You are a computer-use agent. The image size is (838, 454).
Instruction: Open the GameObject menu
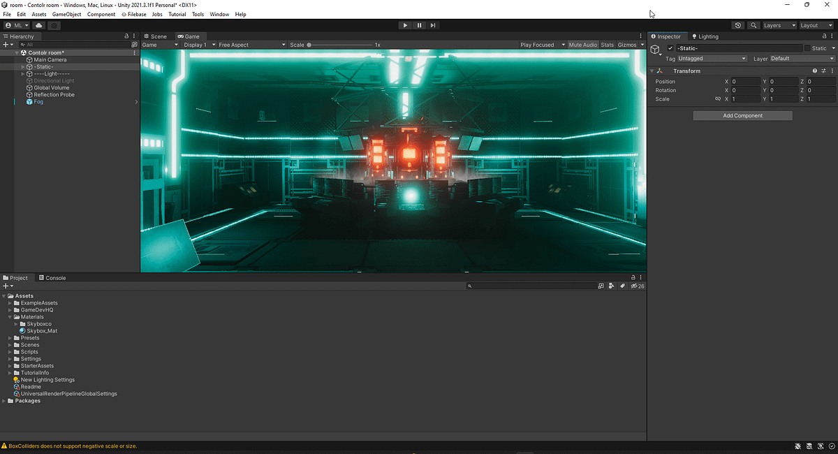[66, 14]
